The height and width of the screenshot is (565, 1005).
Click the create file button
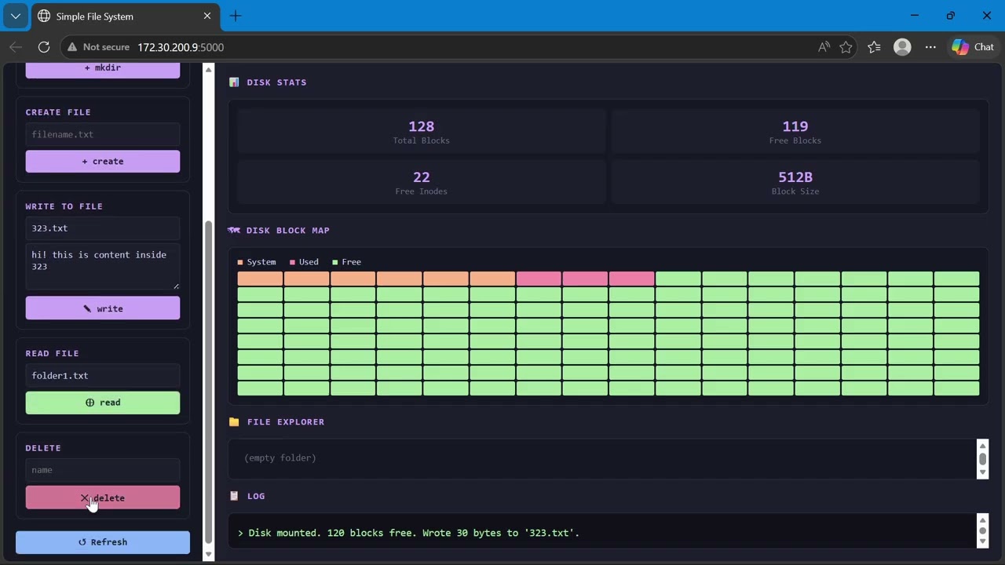[103, 162]
